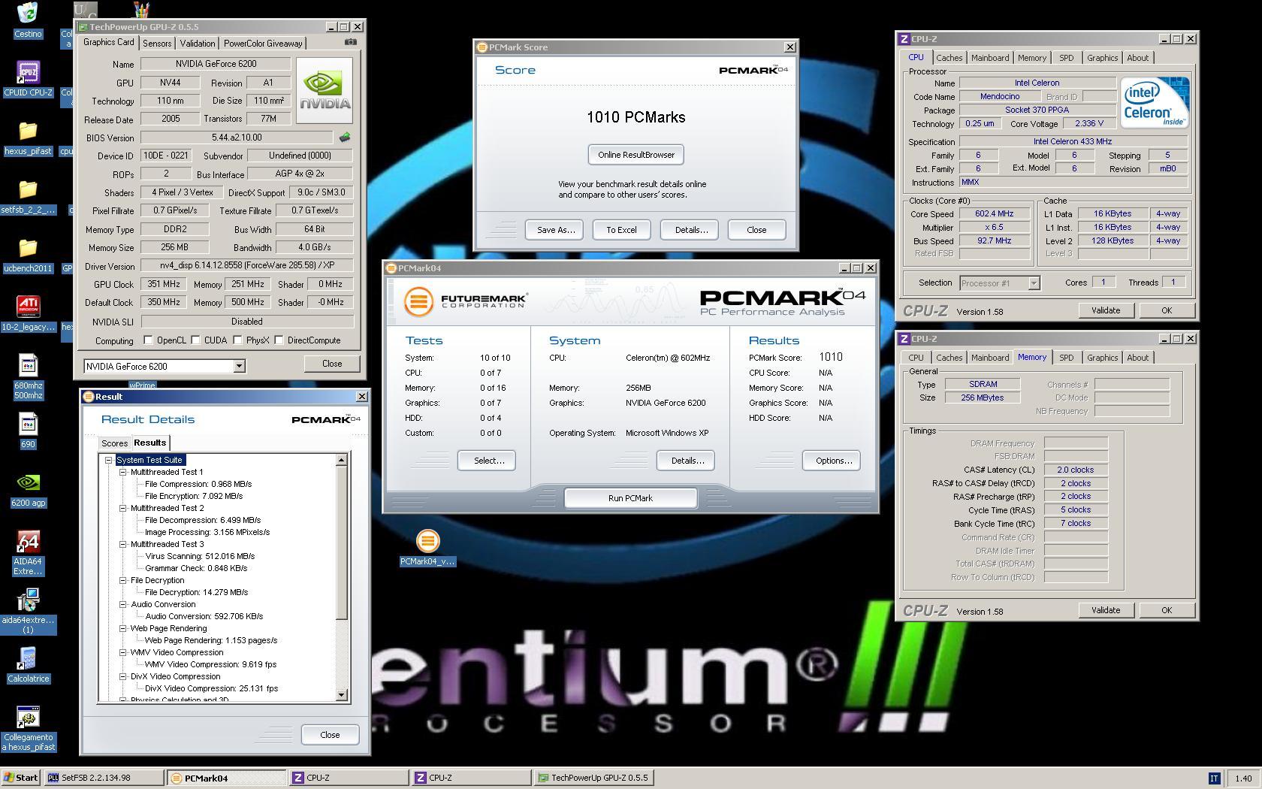Click GPU-Z screenshot camera icon
1262x789 pixels.
point(350,42)
